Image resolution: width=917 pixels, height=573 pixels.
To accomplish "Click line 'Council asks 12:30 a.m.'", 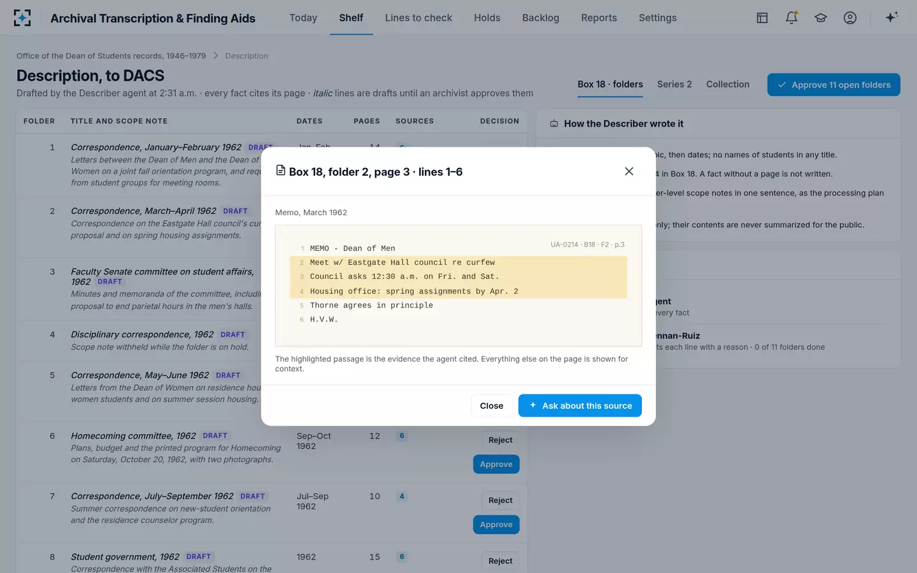I will pyautogui.click(x=458, y=276).
